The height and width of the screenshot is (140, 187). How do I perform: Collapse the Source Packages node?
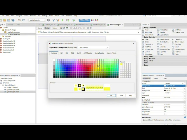tap(1, 30)
